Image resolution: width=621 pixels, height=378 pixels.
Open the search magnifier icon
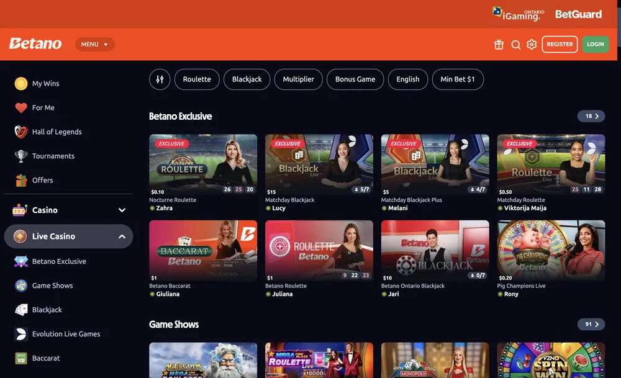click(x=515, y=45)
